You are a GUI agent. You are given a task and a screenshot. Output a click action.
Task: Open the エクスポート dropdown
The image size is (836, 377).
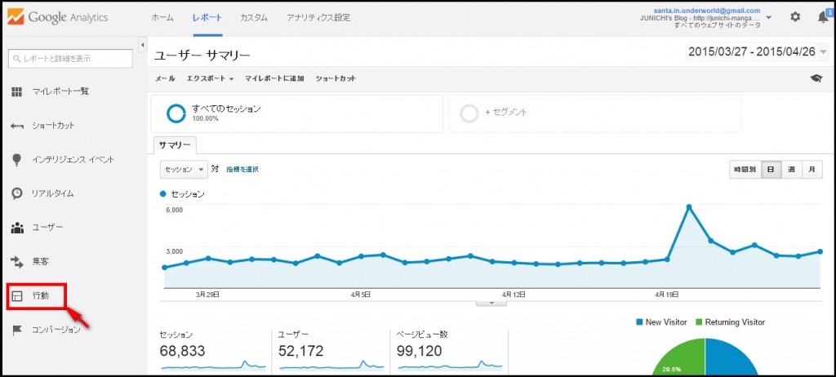210,78
